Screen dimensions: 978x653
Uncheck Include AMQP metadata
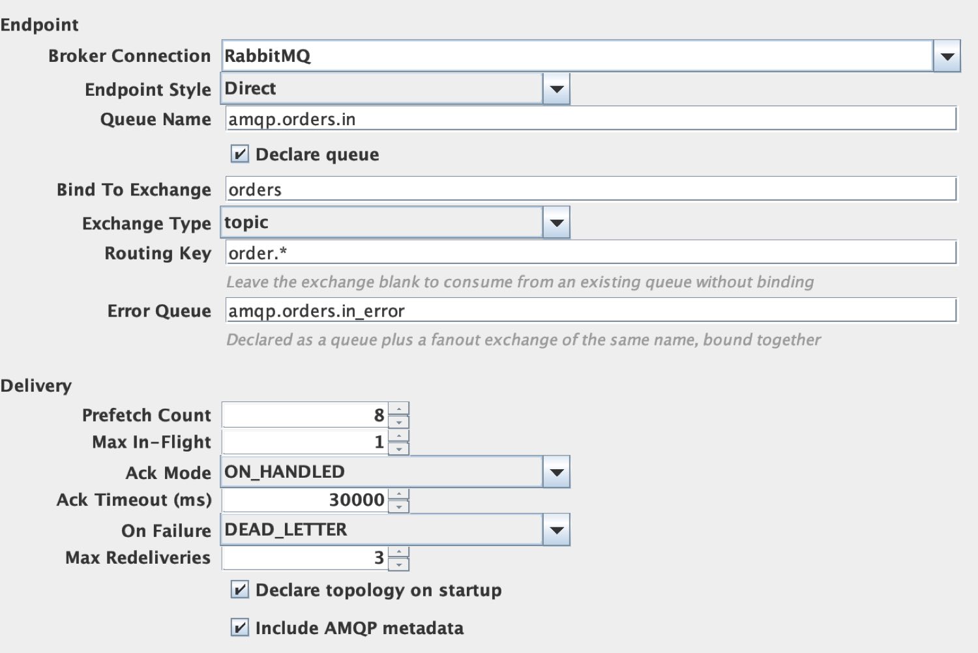point(240,628)
